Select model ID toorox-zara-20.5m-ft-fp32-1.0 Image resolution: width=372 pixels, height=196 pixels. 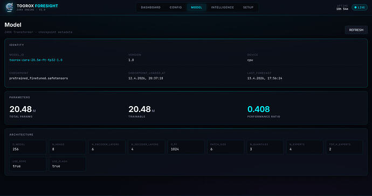pos(36,60)
